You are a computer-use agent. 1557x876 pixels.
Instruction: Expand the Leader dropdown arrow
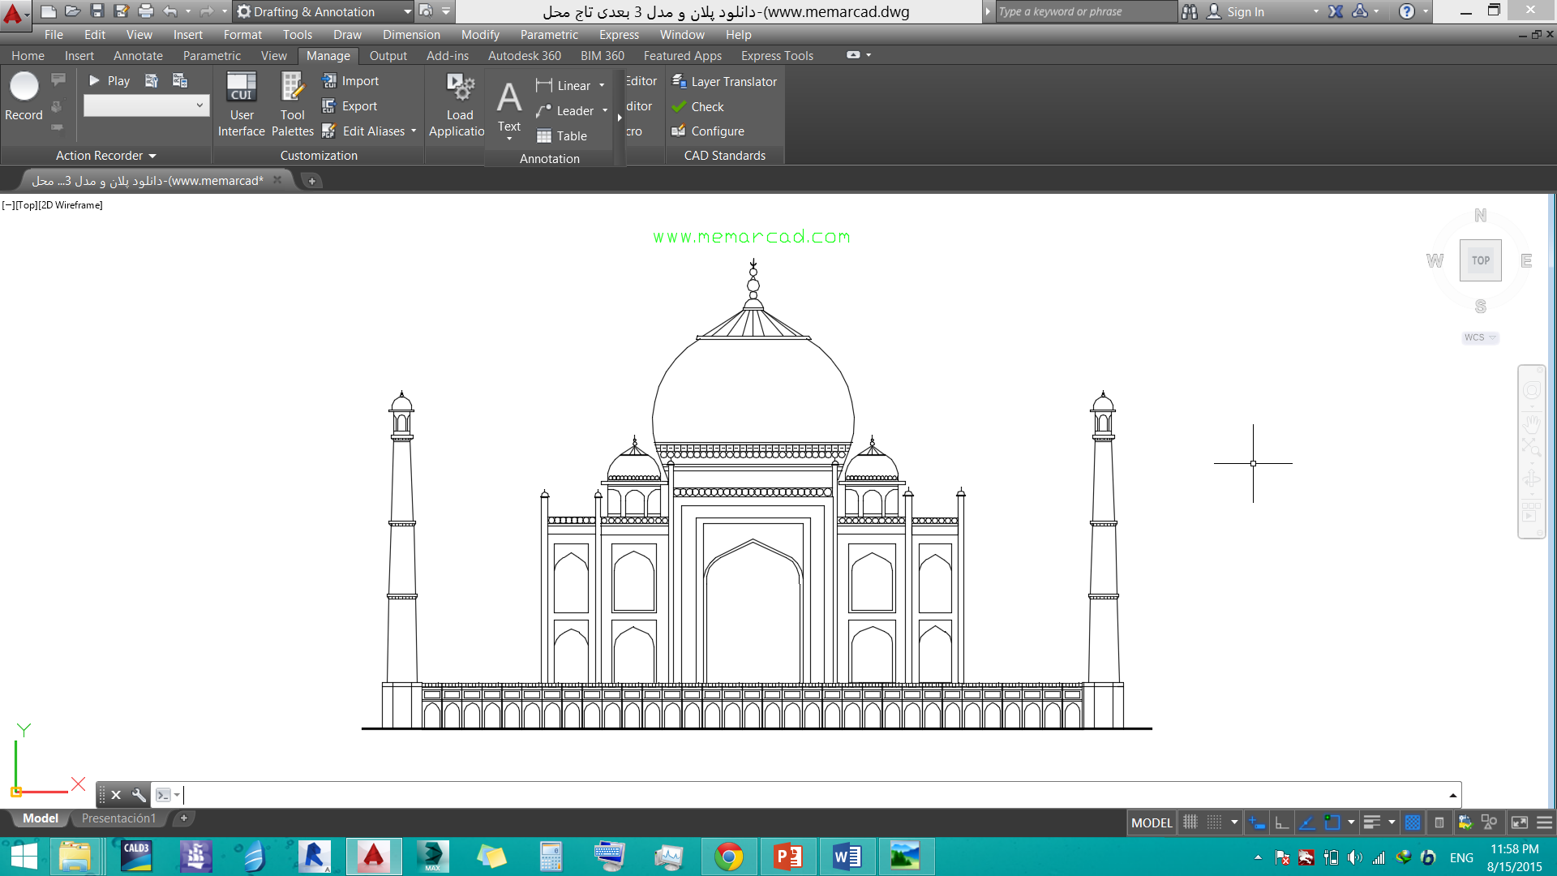[x=605, y=111]
